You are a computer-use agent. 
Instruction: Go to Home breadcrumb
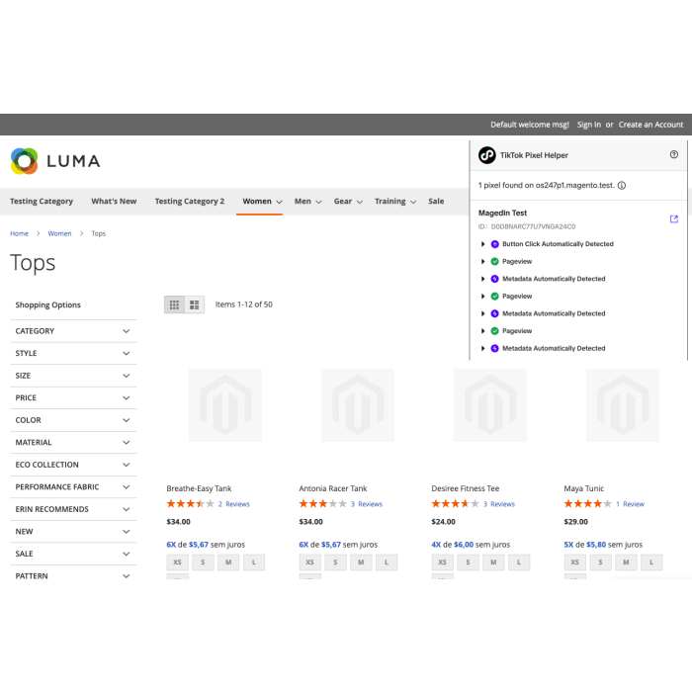pos(19,233)
